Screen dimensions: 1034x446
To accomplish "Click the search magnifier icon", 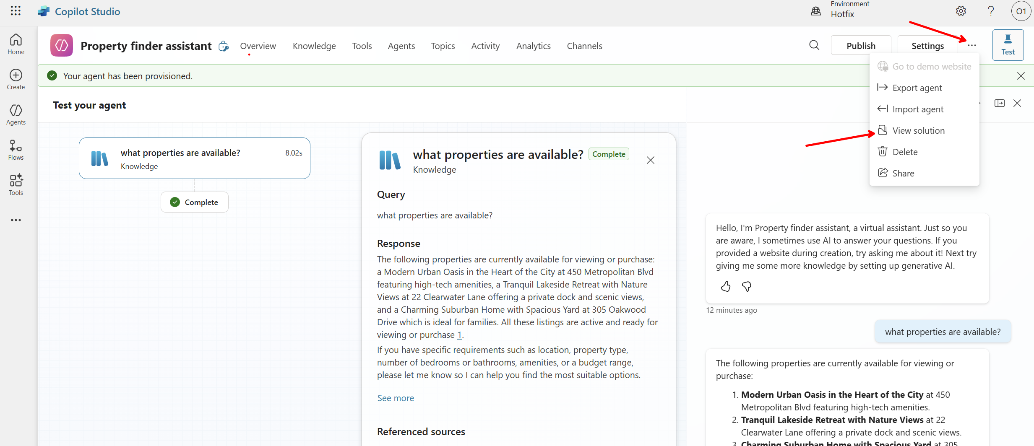I will pos(814,45).
